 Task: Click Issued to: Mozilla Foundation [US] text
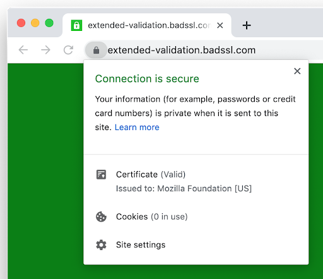tap(184, 189)
